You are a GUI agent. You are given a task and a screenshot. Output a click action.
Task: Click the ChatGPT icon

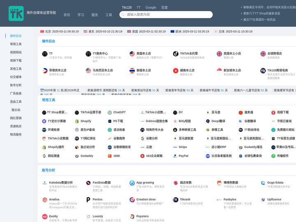tap(110, 113)
